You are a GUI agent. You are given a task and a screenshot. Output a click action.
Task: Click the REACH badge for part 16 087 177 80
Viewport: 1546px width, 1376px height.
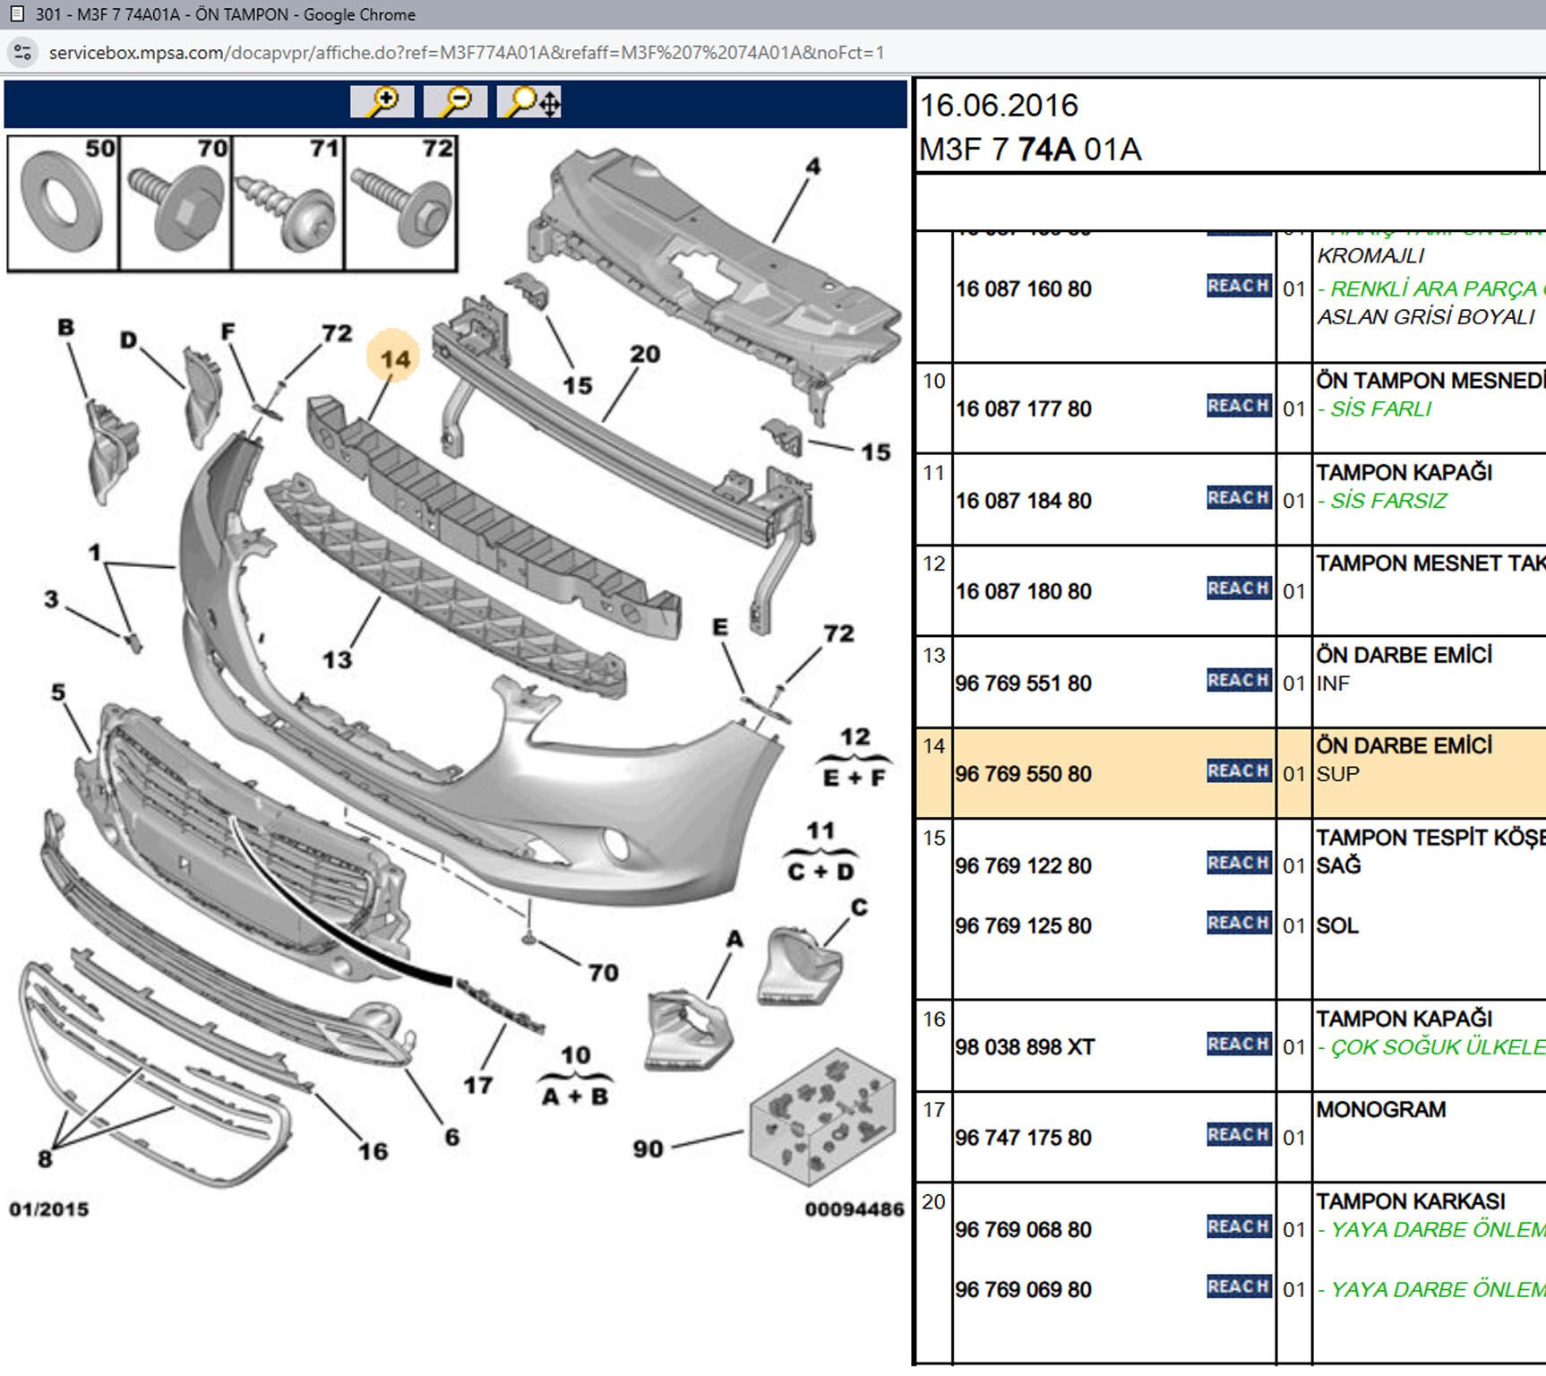click(1238, 407)
